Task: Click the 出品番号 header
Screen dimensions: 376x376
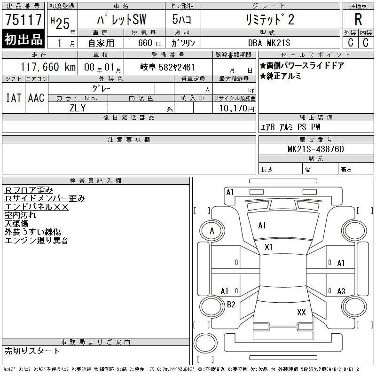Action: tap(23, 6)
